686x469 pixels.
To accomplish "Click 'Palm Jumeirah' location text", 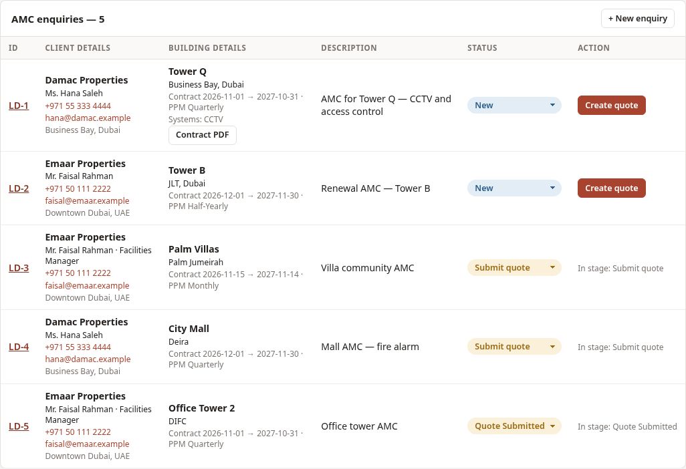I will [195, 263].
